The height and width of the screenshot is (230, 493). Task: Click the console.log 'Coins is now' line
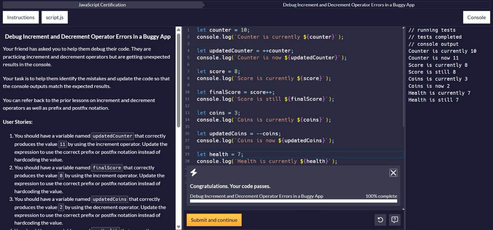click(x=265, y=140)
